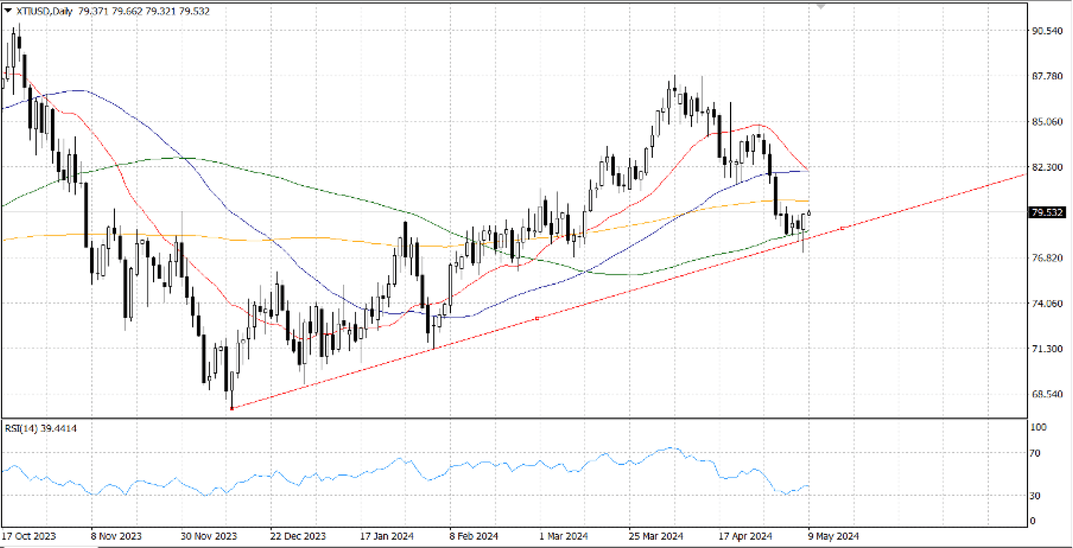Click the 1 Mar 2024 date label

563,536
